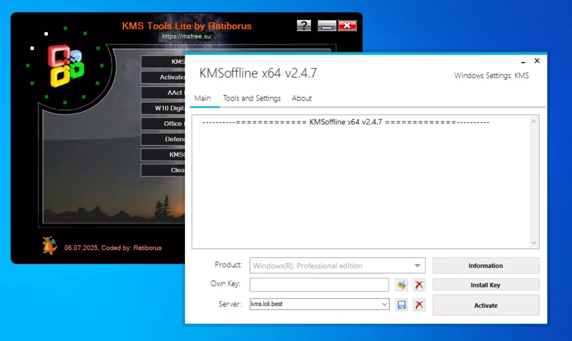Click the KMSC... button in KMS Tools Lite
The height and width of the screenshot is (341, 572).
(x=163, y=154)
